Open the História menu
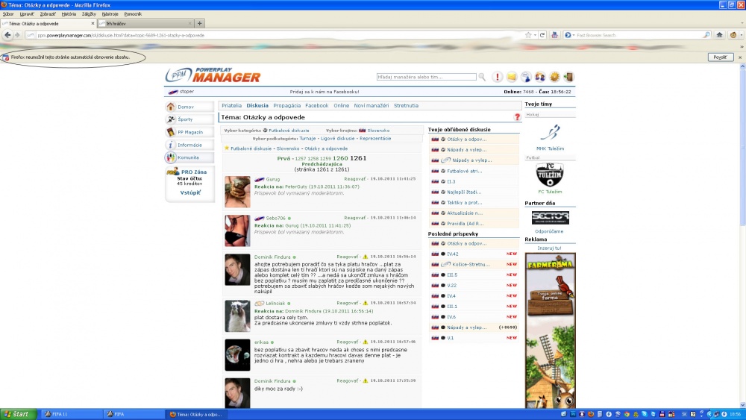This screenshot has height=420, width=746. click(69, 13)
